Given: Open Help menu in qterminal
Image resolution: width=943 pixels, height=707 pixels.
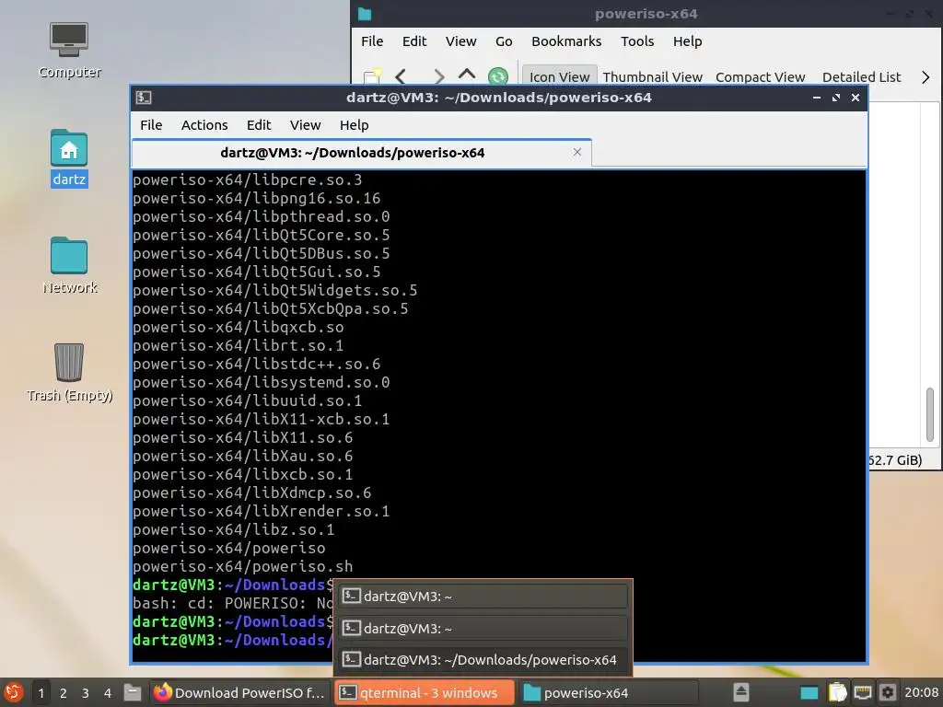Looking at the screenshot, I should pos(354,125).
